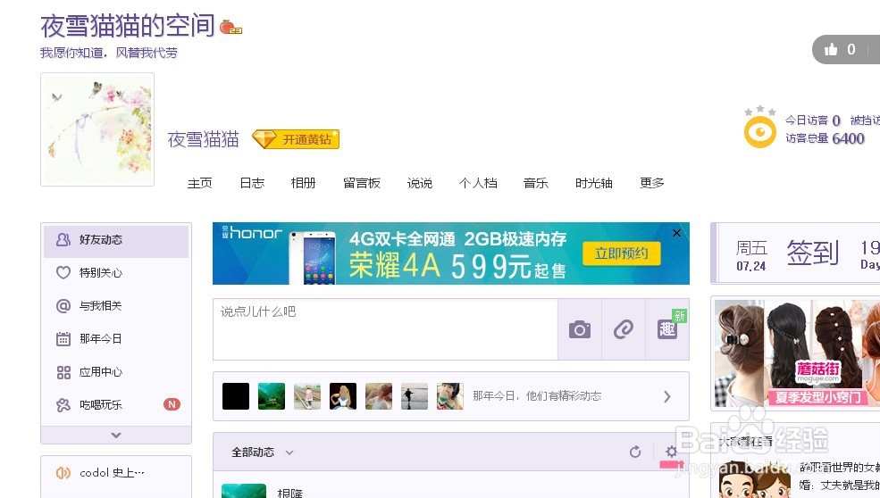Click 立即预约 on the honor ad
Viewport: 880px width, 498px height.
tap(621, 253)
